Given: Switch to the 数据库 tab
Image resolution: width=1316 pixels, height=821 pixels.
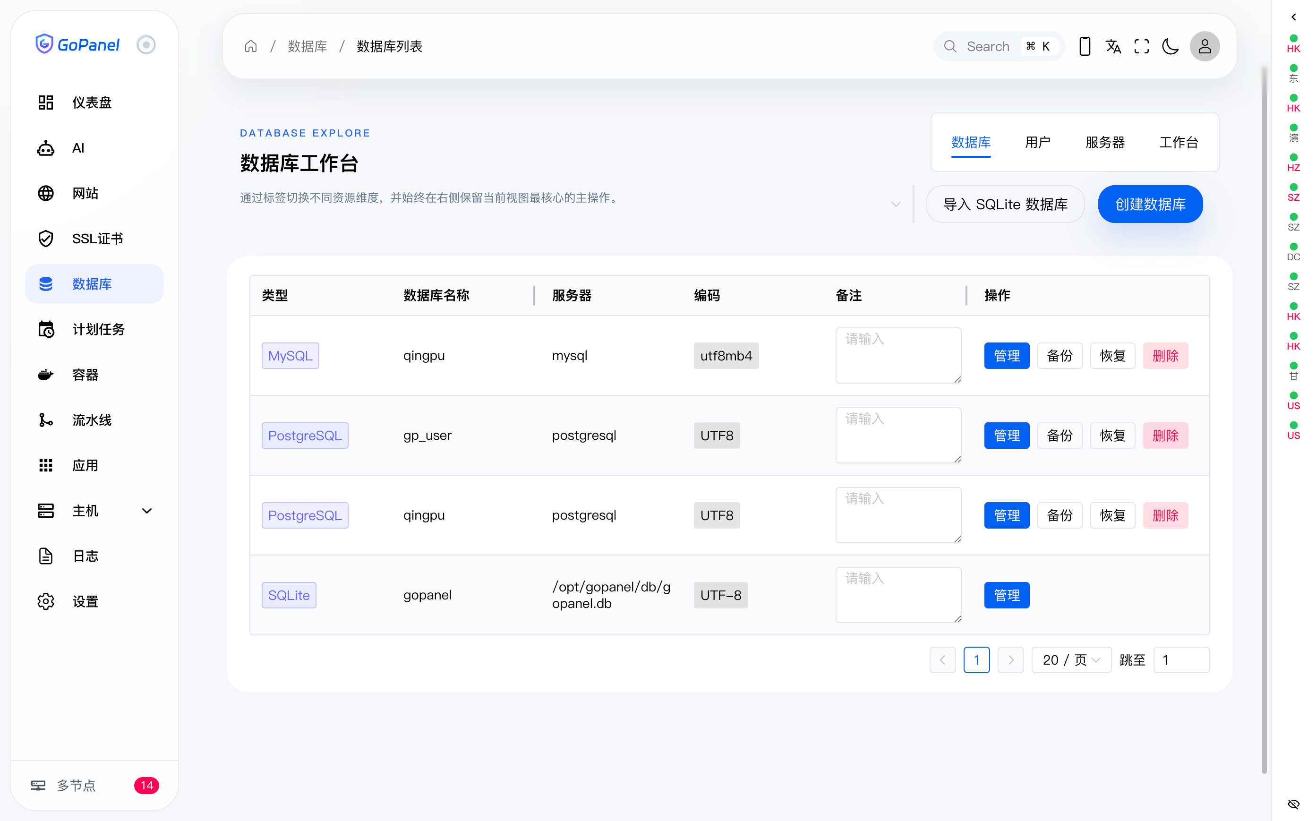Looking at the screenshot, I should 971,142.
